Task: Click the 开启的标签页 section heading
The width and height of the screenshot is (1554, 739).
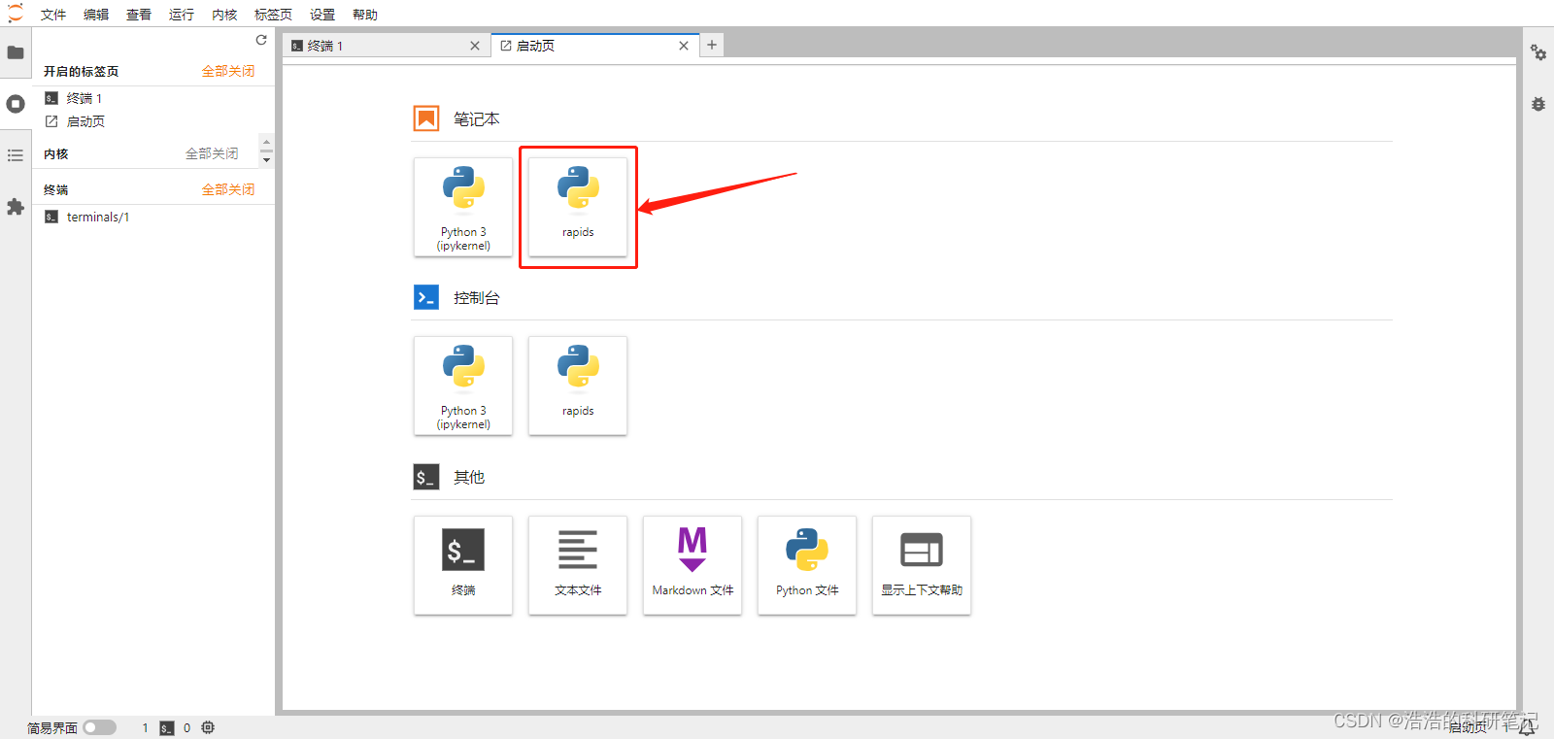Action: coord(81,71)
